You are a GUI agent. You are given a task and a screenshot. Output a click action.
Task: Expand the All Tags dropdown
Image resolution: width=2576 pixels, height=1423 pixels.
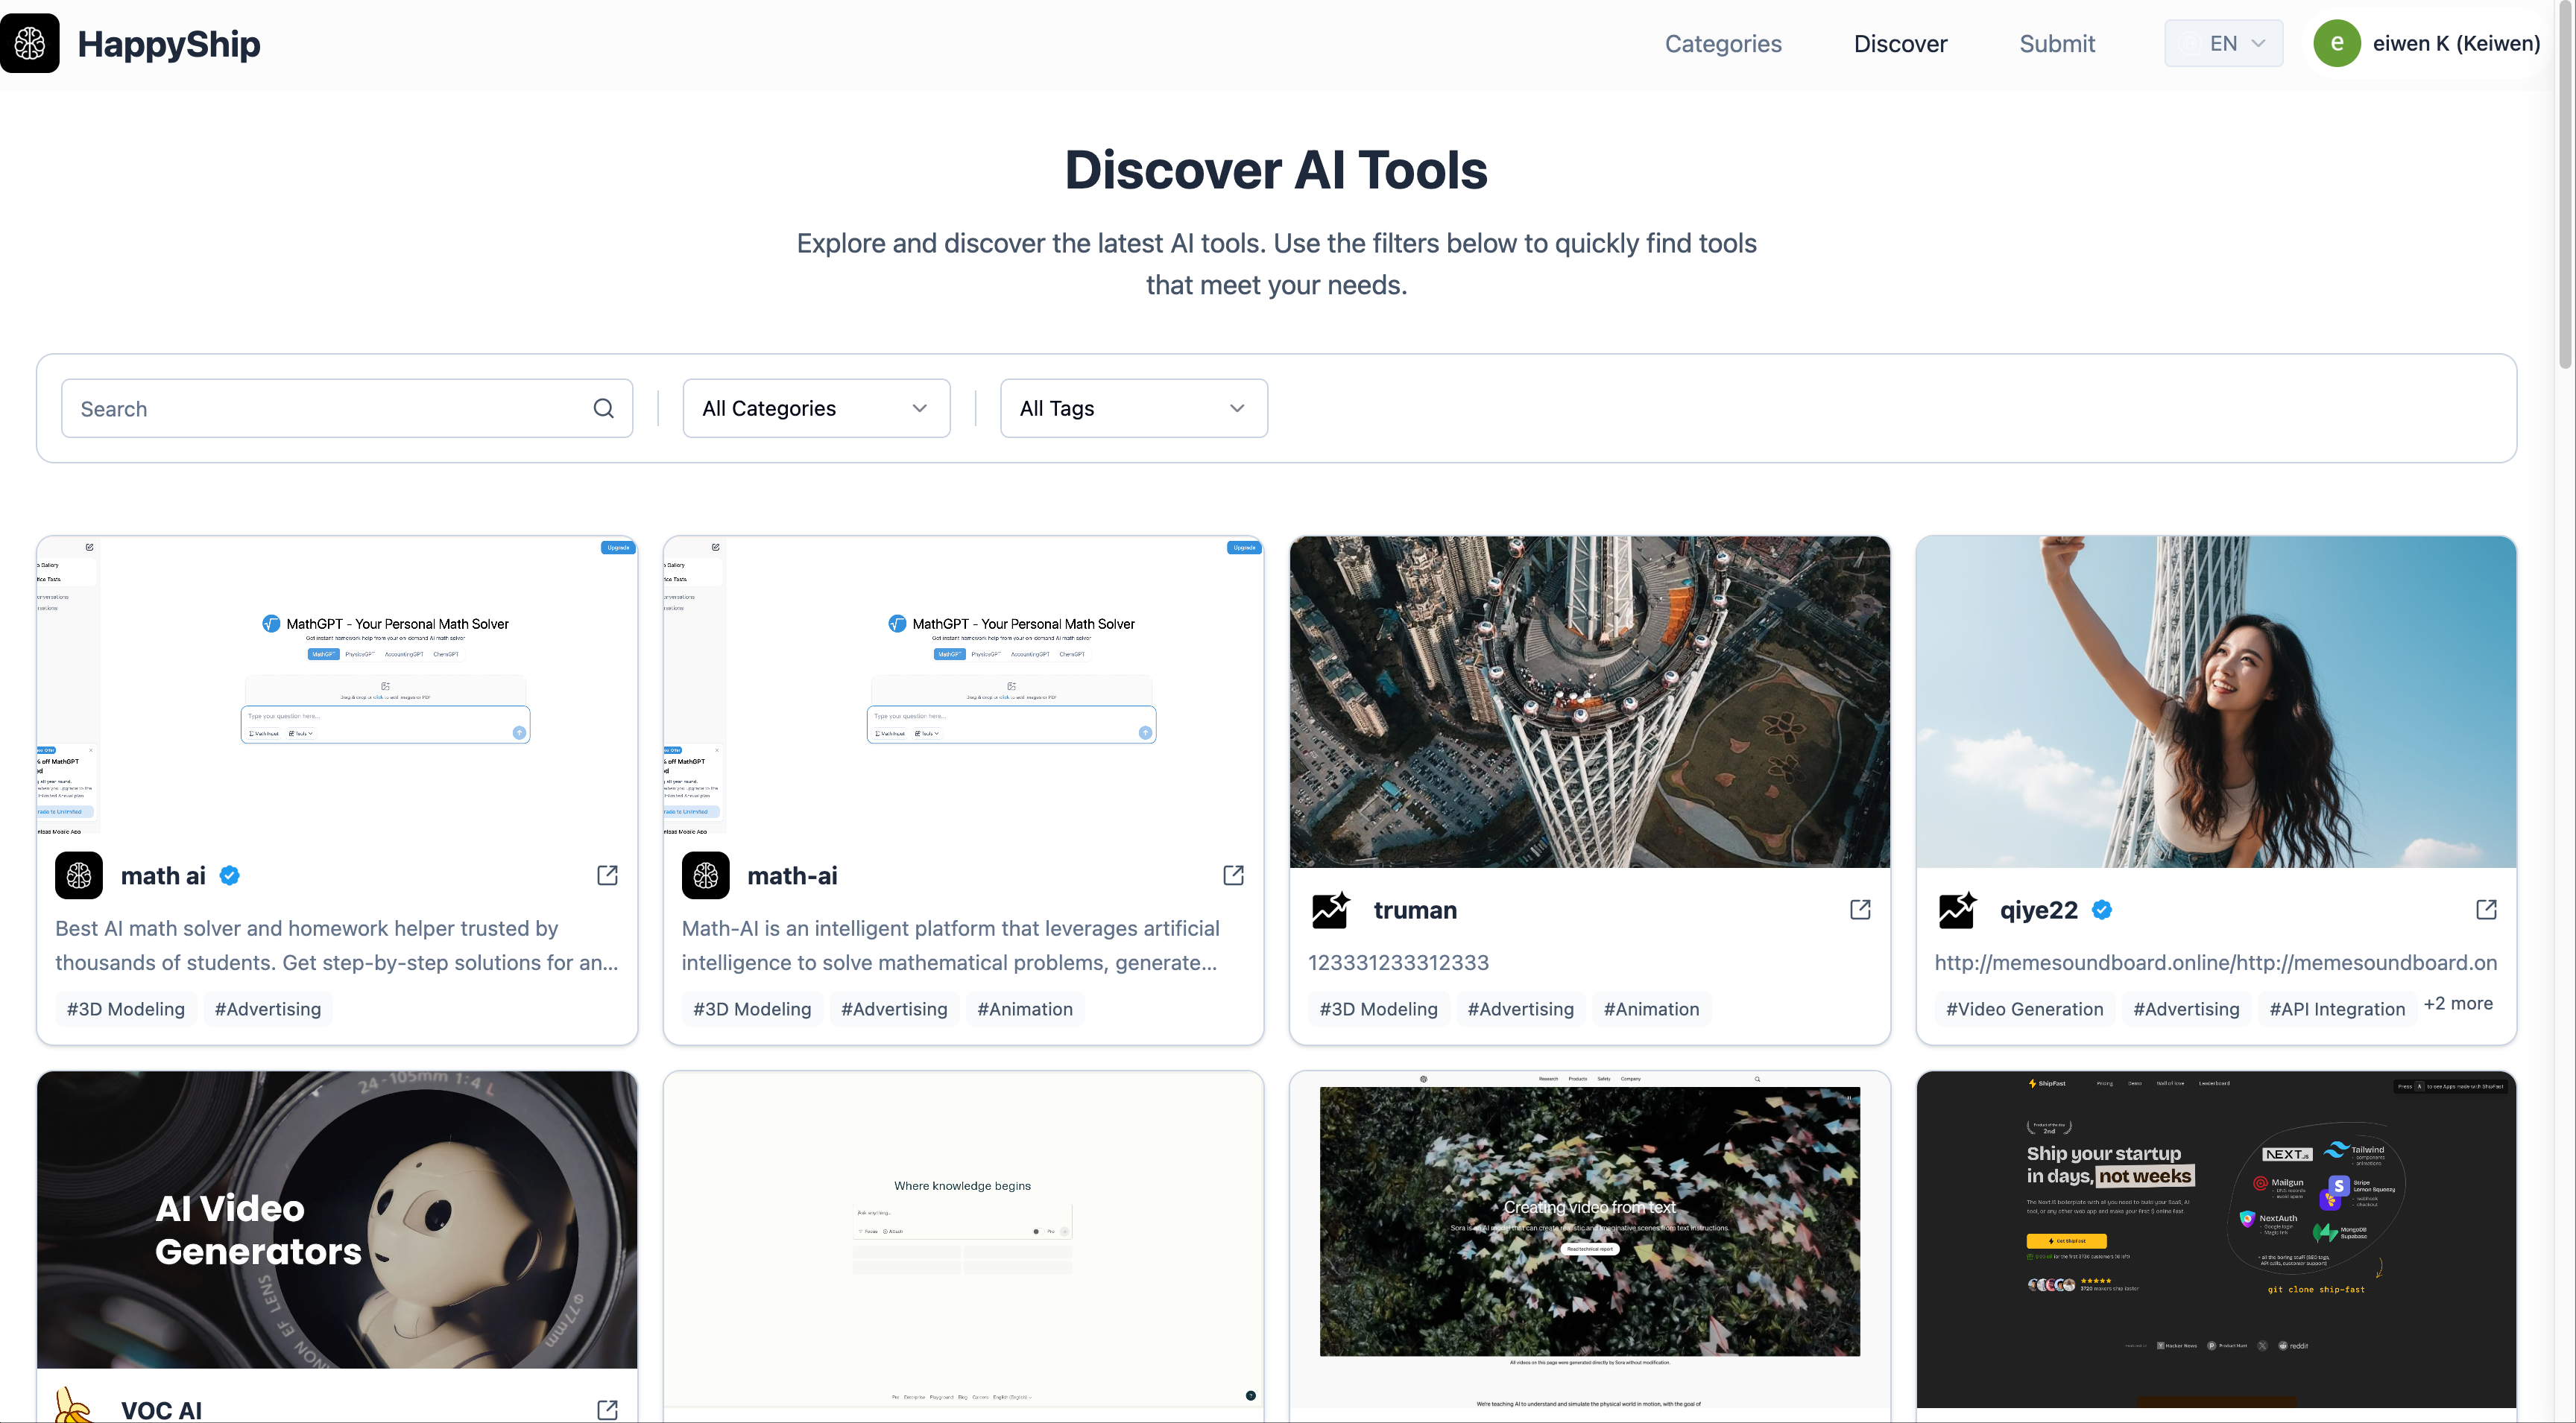pyautogui.click(x=1133, y=408)
